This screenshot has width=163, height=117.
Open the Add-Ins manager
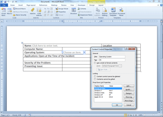coord(33,12)
